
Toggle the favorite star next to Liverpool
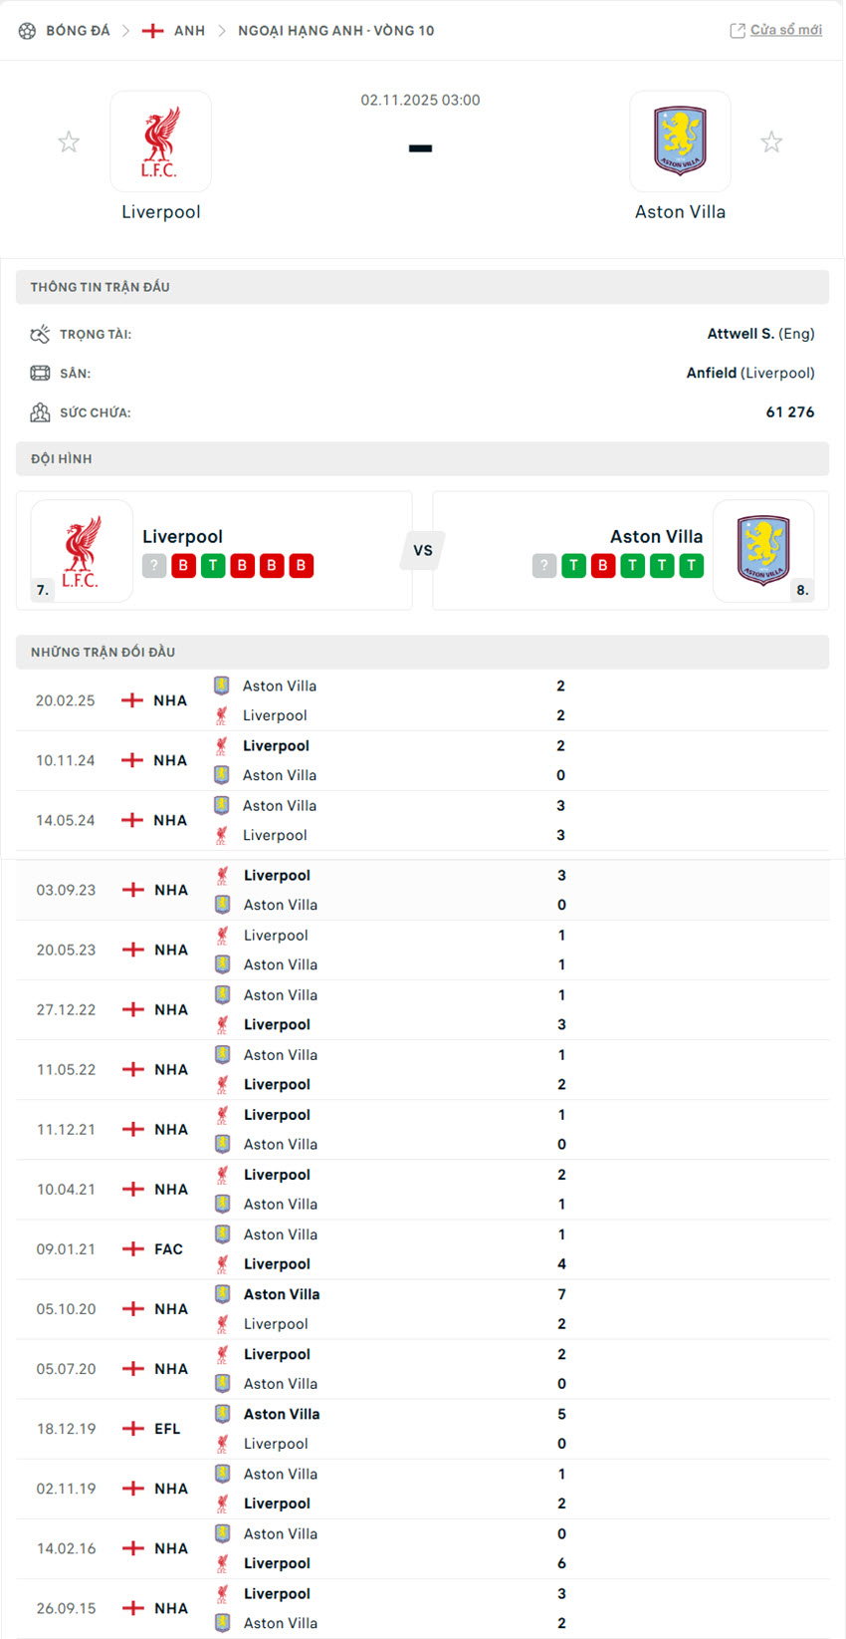tap(68, 140)
